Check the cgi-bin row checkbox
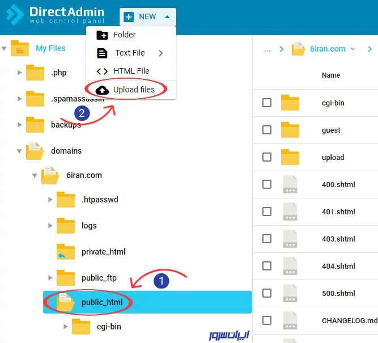The height and width of the screenshot is (343, 378). point(267,103)
